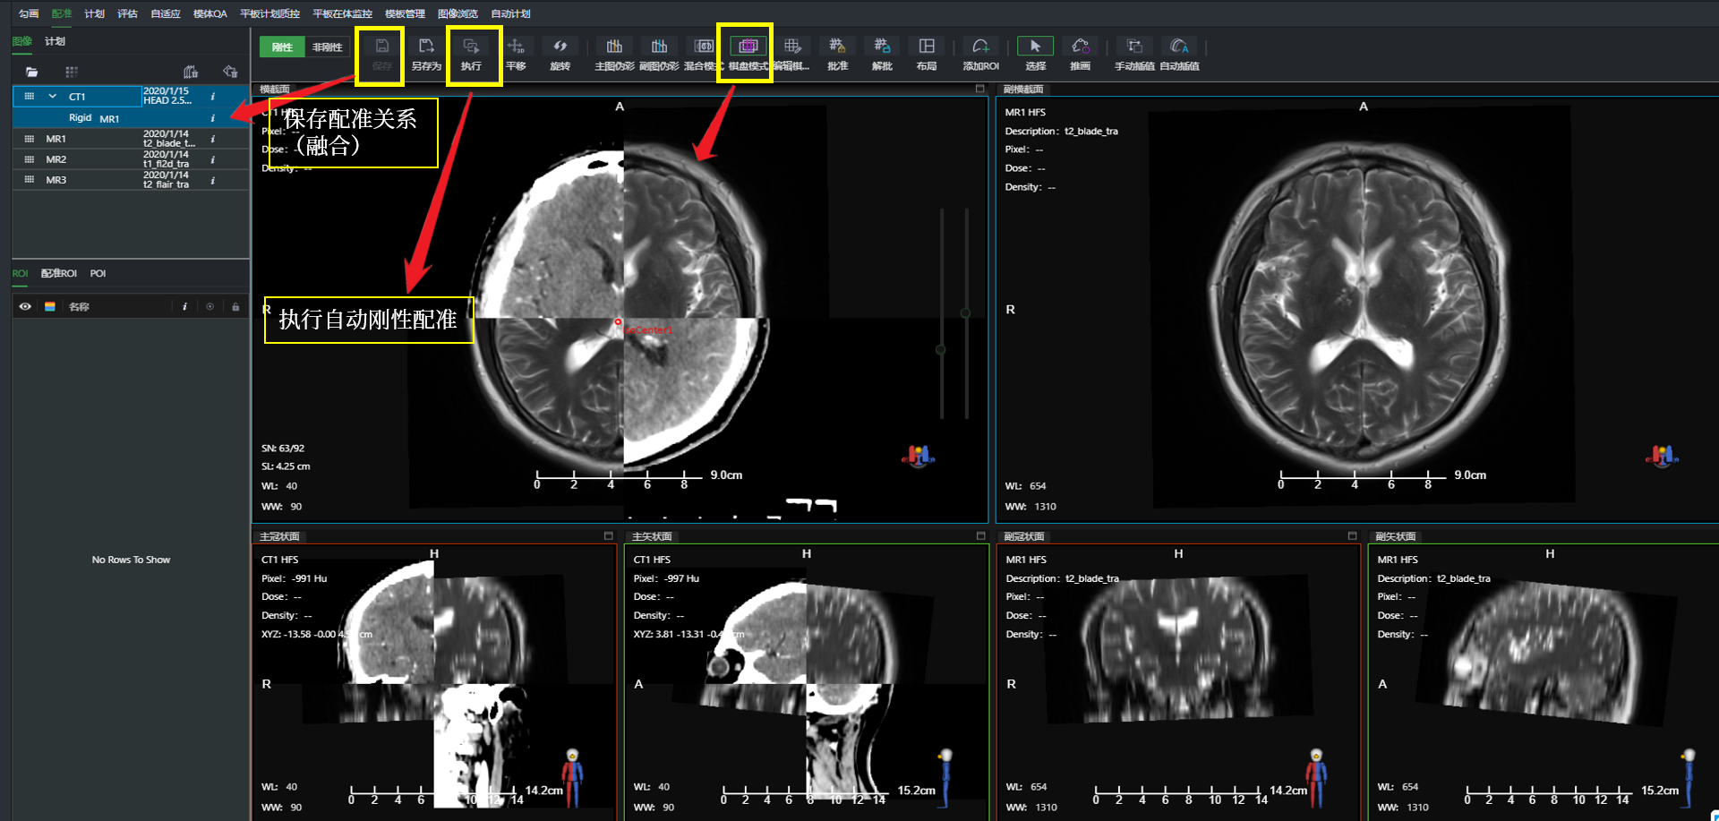Click the 名称 column header in ROI list
Viewport: 1719px width, 821px height.
79,306
